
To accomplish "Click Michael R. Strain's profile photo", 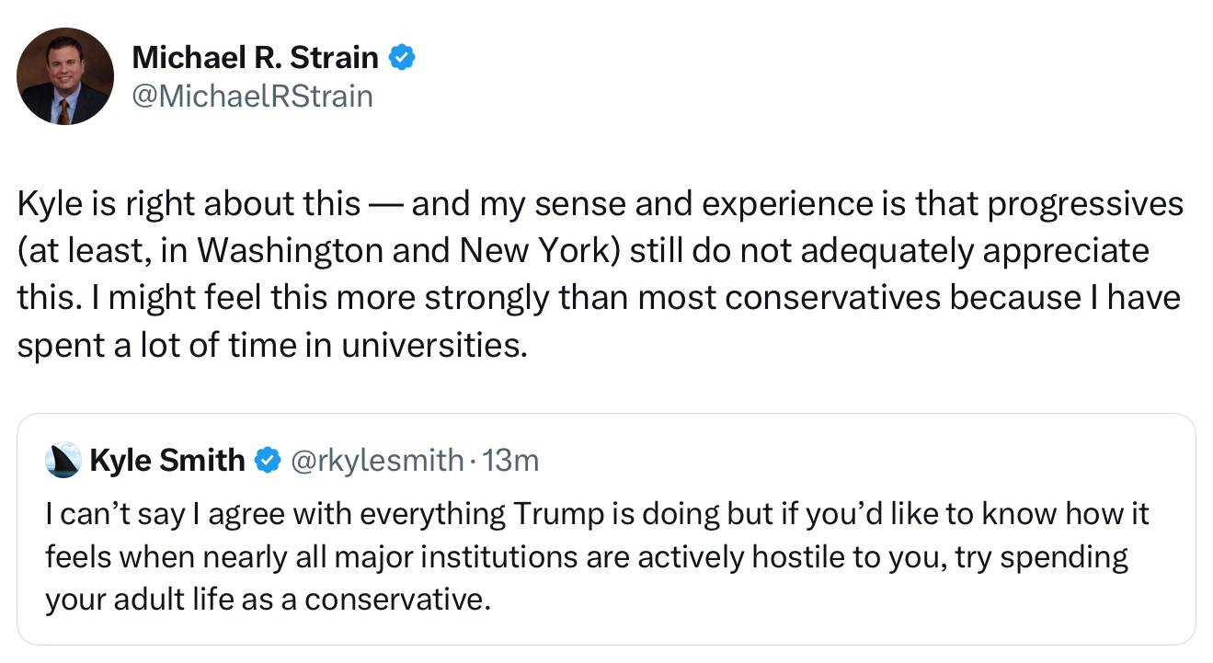I will point(65,75).
